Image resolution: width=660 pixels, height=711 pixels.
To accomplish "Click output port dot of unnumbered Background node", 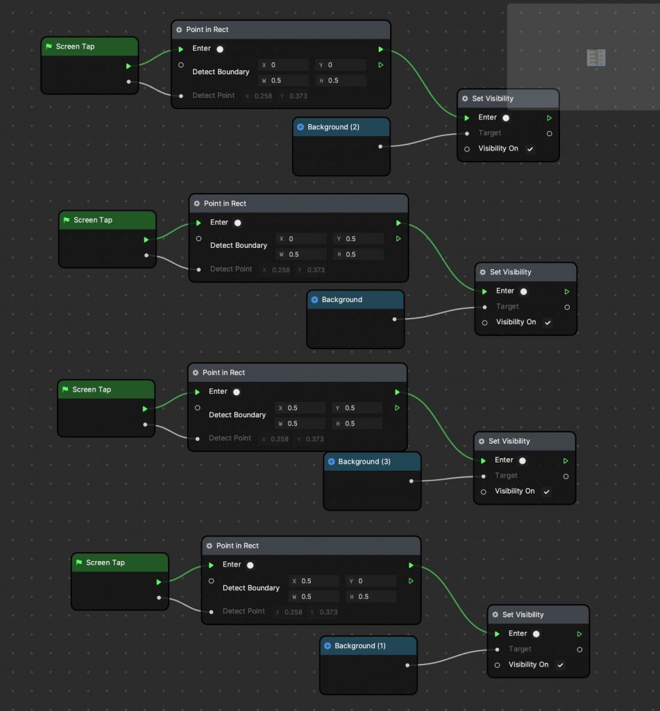I will (x=394, y=319).
